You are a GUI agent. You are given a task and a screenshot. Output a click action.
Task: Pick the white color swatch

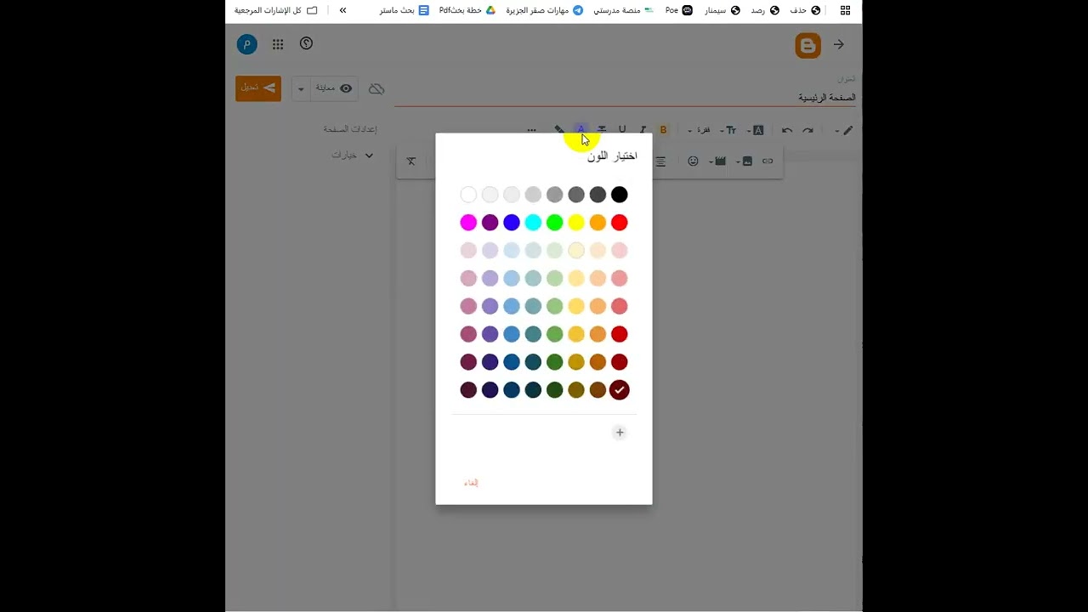coord(468,195)
